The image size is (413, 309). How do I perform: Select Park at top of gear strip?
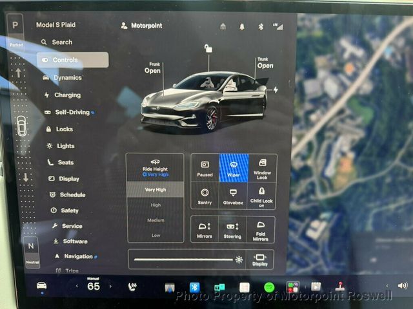pos(15,26)
